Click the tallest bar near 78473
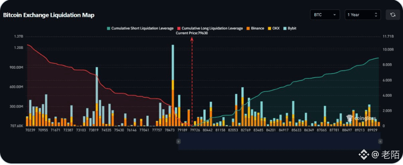Screen dimensions: 403x165 coord(173,85)
